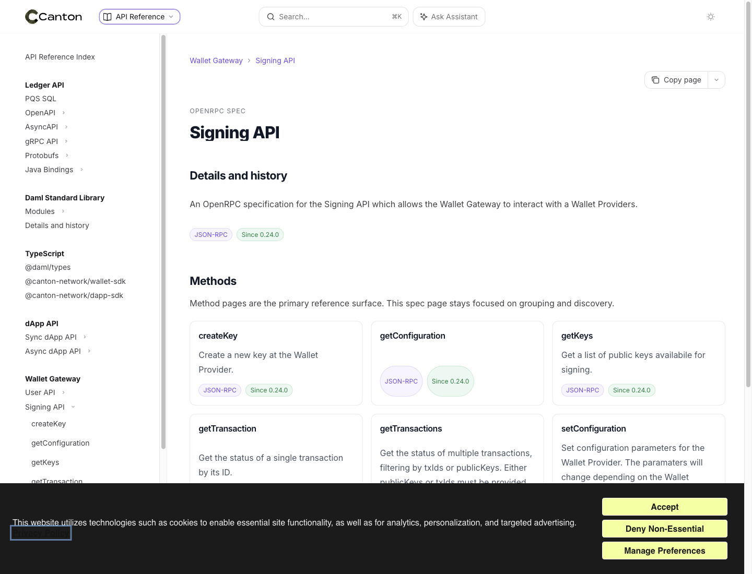Click the sidebar scrollbar thumb
Screen dimensions: 752x574
click(163, 242)
